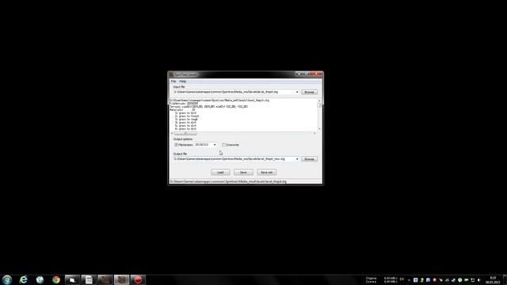The height and width of the screenshot is (285, 507).
Task: Open the red record button app on the taskbar
Action: (138, 279)
